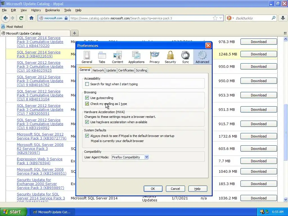Click the URL address field
288x216 pixels.
click(x=141, y=18)
